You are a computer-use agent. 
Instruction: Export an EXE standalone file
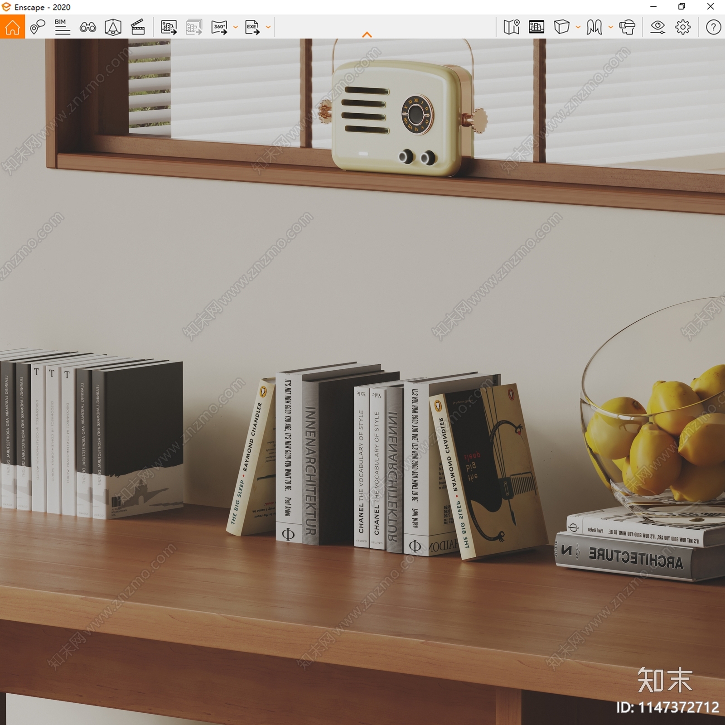[x=252, y=27]
